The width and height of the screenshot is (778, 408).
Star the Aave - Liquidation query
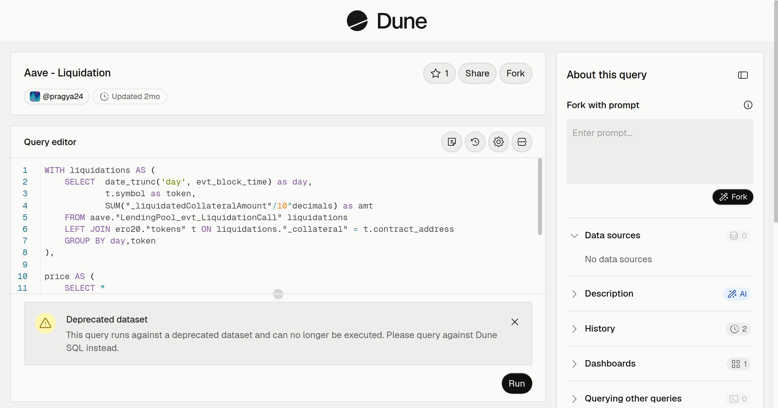(439, 73)
